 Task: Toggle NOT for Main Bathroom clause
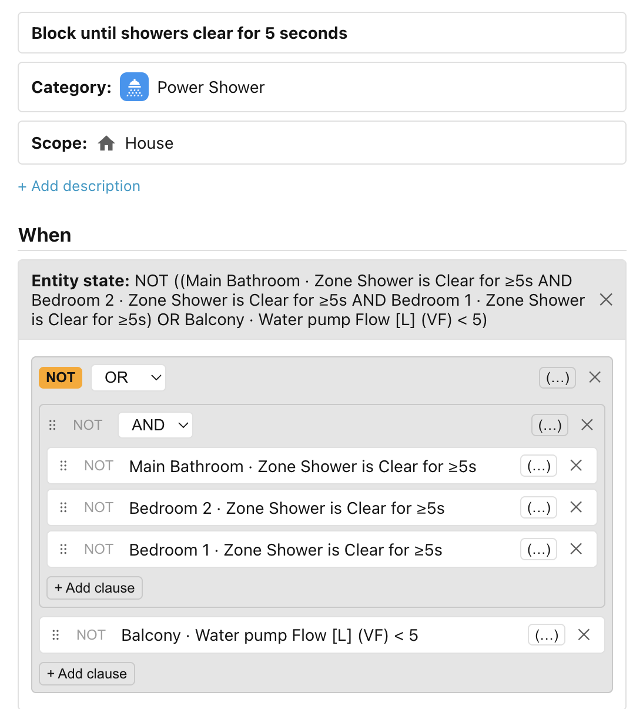click(x=99, y=466)
